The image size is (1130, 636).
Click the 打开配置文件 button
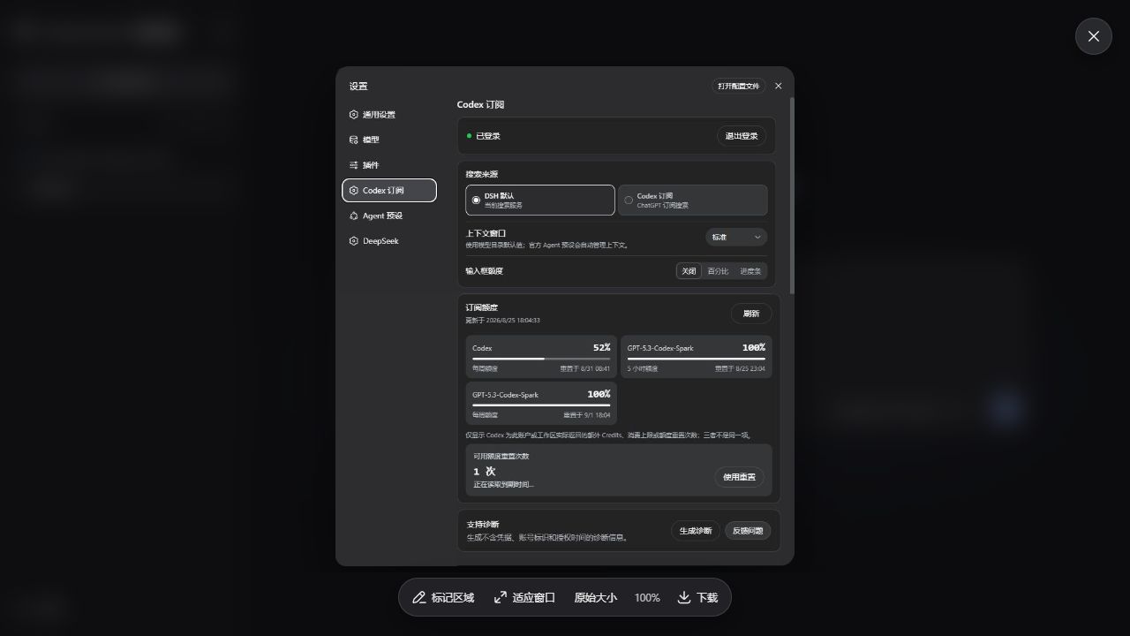739,86
